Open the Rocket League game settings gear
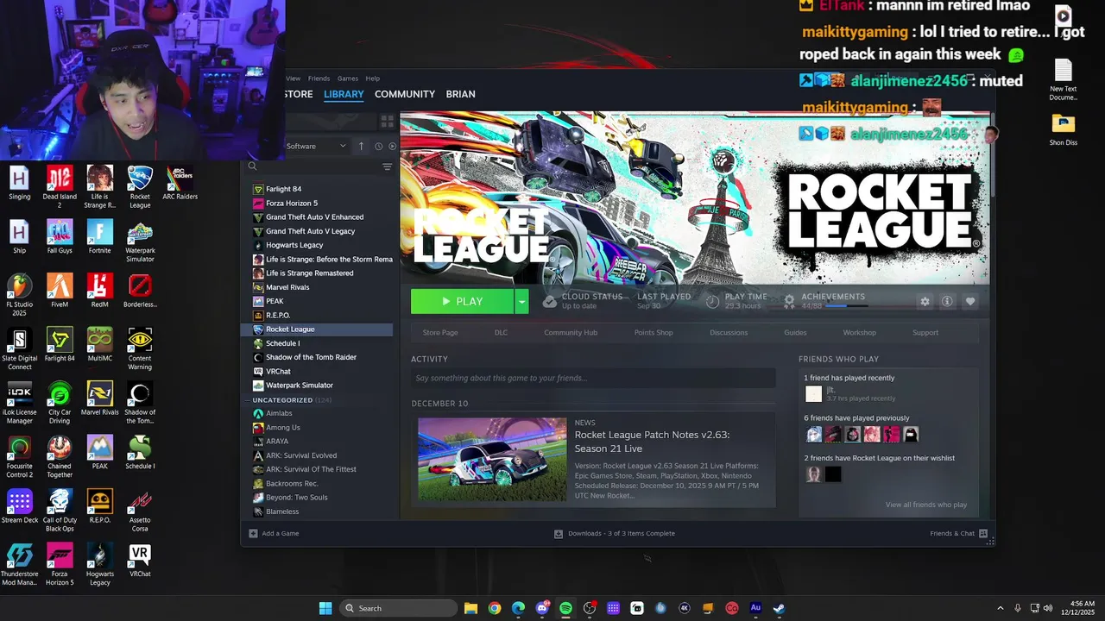The height and width of the screenshot is (621, 1105). click(x=925, y=301)
